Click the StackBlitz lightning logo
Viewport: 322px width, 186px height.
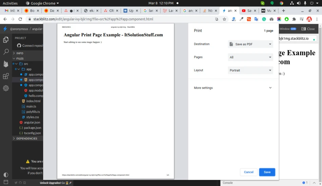coord(5,29)
